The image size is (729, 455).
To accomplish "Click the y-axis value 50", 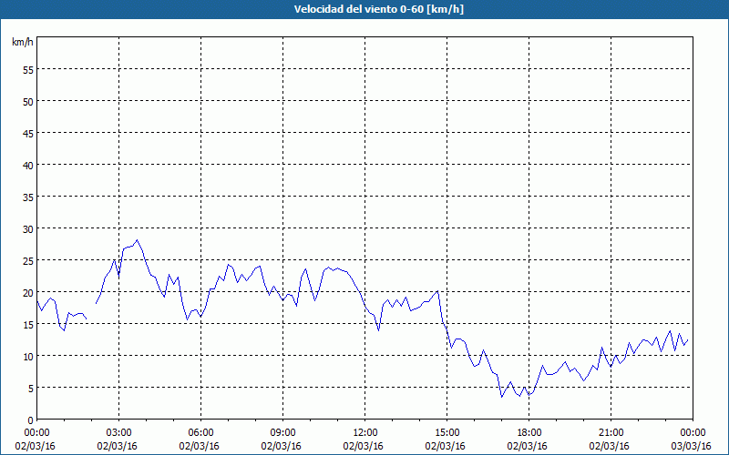I will (27, 101).
